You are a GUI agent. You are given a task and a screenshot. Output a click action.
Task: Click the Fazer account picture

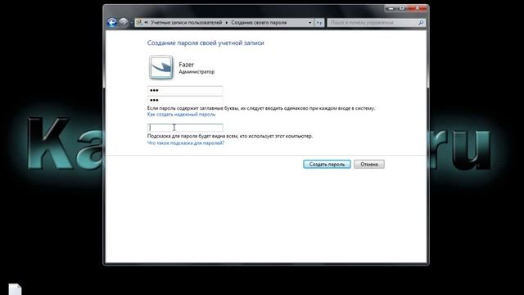(160, 67)
